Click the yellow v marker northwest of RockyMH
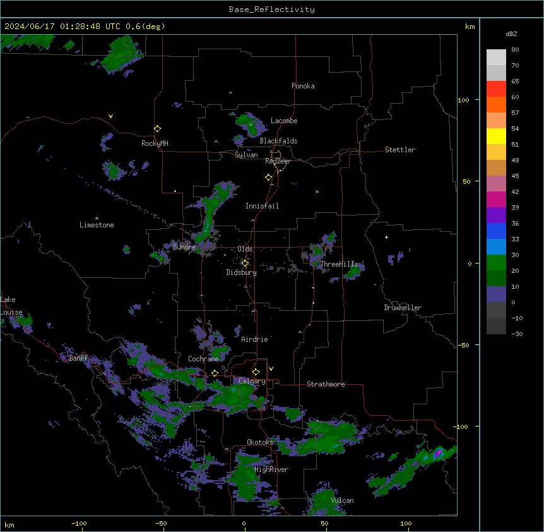Viewport: 544px width, 532px height. (110, 116)
